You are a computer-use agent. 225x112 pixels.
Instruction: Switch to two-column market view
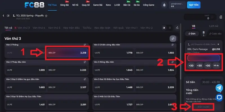pyautogui.click(x=164, y=28)
